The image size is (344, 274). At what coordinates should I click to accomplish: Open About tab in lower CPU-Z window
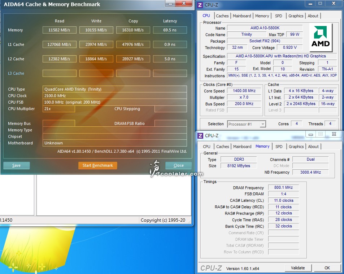pos(313,147)
